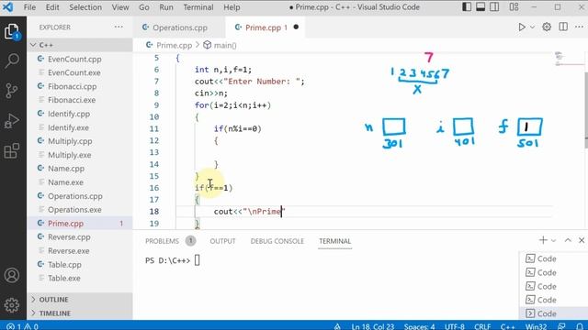Select the last Code terminal in list

tap(553, 313)
